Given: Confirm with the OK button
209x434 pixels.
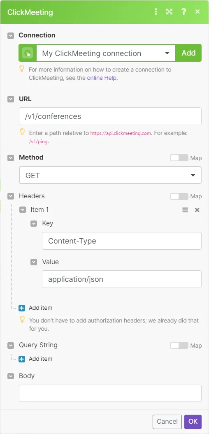Looking at the screenshot, I should point(193,422).
